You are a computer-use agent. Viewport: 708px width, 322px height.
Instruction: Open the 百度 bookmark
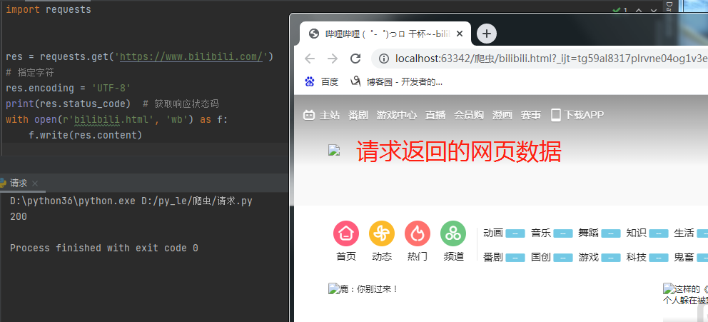coord(322,81)
